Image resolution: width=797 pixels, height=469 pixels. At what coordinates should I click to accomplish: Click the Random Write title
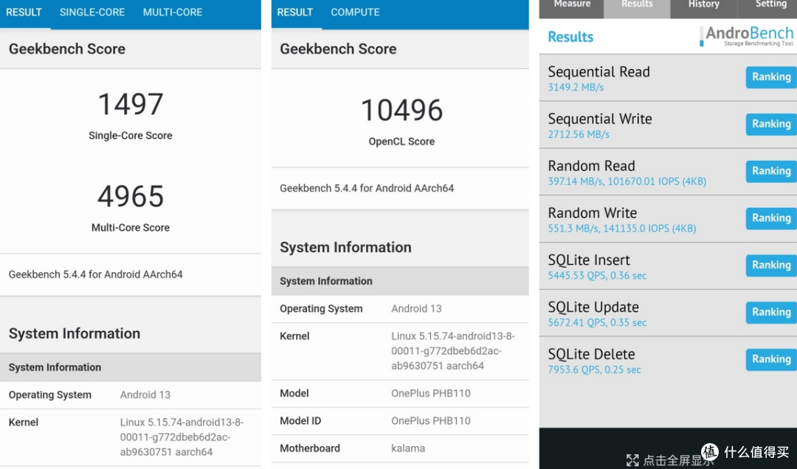[592, 213]
